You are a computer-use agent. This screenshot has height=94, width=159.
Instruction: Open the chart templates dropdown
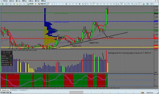152,4
